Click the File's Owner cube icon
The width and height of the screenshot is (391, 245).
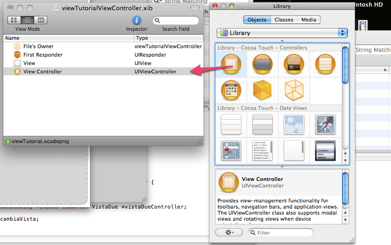17,46
